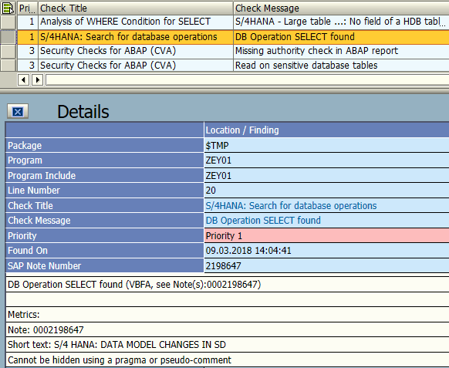Click the 'DB Operation SELECT found (VBFA...' text line
The height and width of the screenshot is (368, 449).
228,285
